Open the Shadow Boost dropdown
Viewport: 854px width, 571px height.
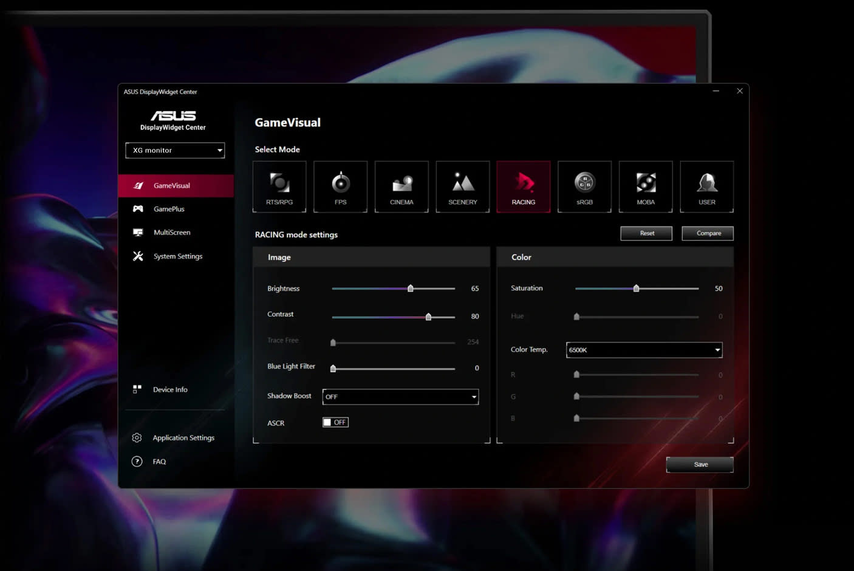(x=400, y=396)
